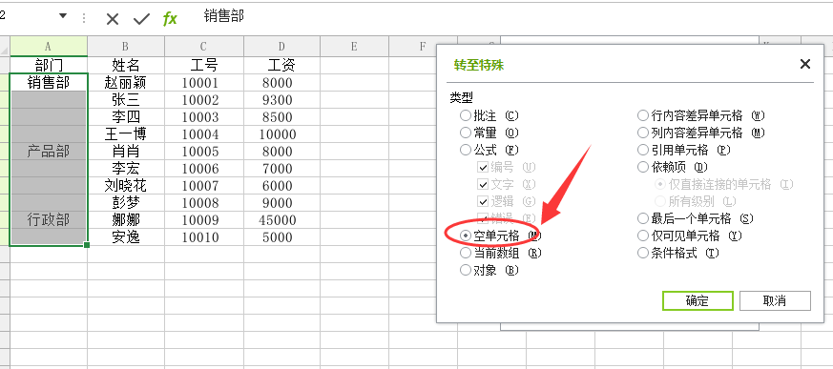Viewport: 833px width, 369px height.
Task: Click cell 销售部 in column A
Action: pyautogui.click(x=49, y=82)
